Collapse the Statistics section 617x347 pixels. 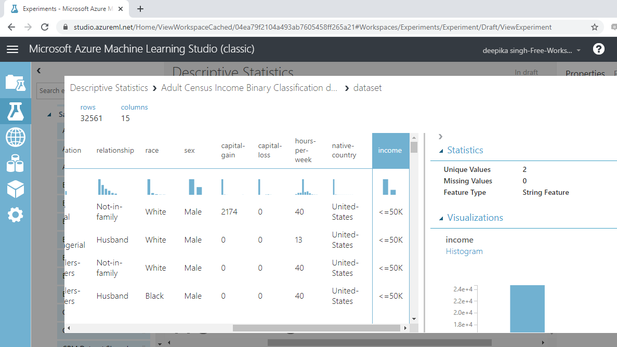[441, 151]
